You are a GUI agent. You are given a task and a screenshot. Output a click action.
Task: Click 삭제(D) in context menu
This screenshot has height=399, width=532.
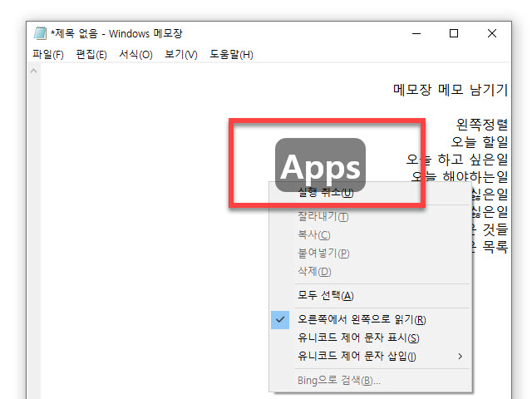[x=370, y=272]
